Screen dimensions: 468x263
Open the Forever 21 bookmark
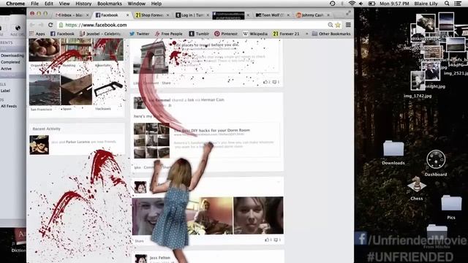click(286, 34)
